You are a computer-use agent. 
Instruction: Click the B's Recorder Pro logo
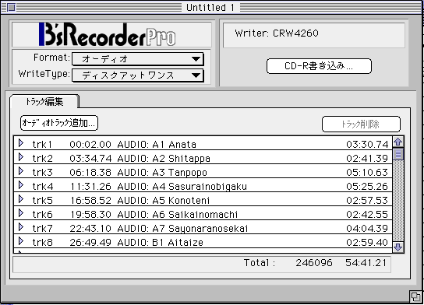coord(108,34)
